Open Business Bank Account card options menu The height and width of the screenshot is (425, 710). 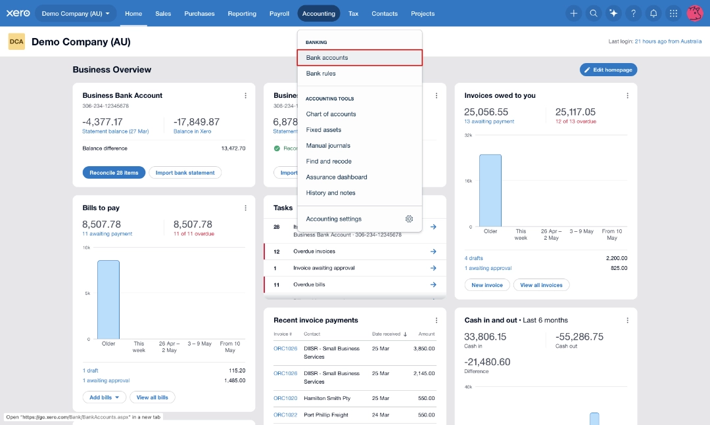tap(245, 95)
